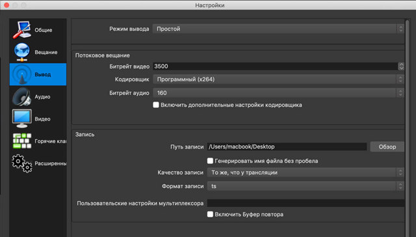Open Формат записи dropdown showing ts

tap(305, 186)
